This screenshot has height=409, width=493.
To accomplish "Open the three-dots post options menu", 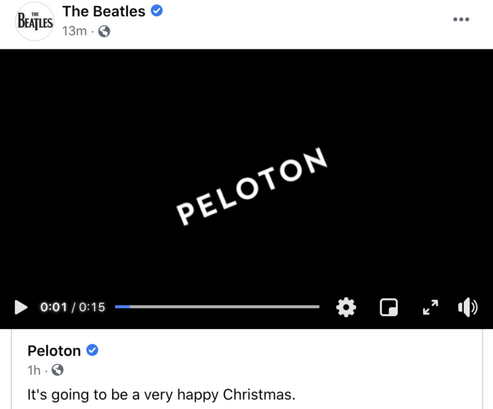I will [461, 19].
